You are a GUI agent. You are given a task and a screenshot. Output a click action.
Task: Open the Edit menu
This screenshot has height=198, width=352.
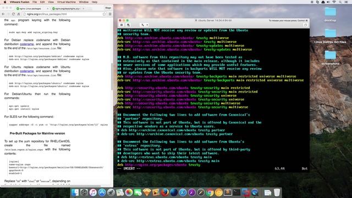tap(42, 2)
